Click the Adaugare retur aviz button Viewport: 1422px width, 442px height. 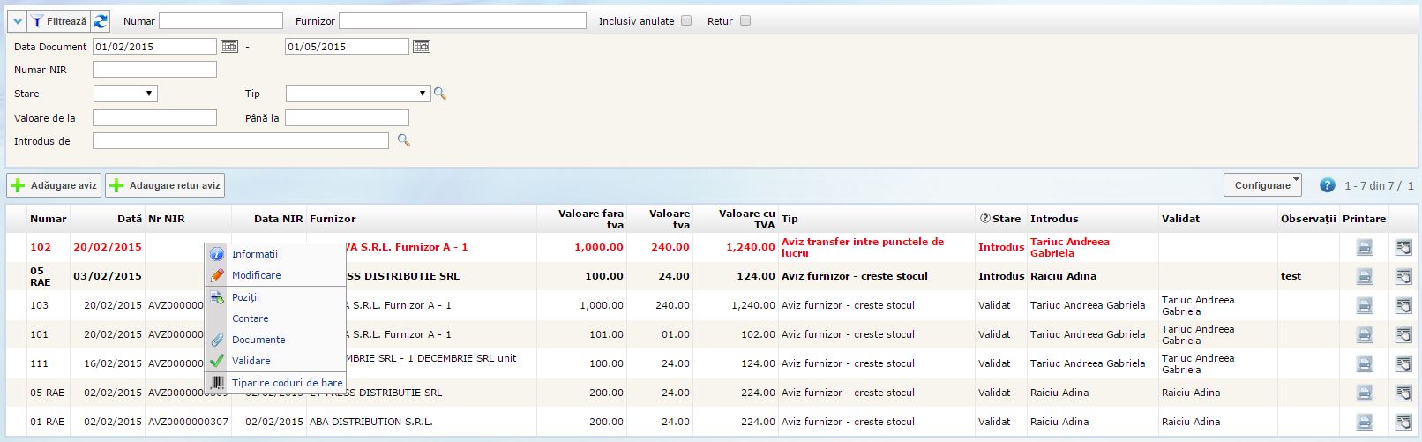click(x=165, y=185)
